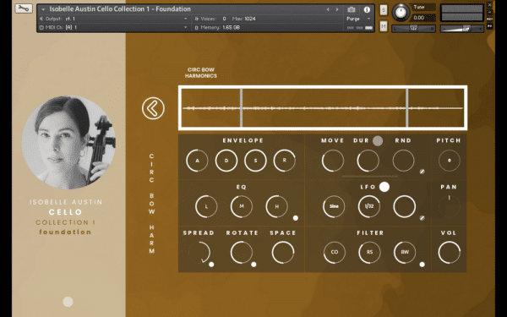Click the left waveform loop marker

241,107
